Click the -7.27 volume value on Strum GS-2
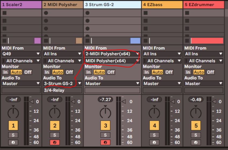The image size is (228, 150). [105, 99]
